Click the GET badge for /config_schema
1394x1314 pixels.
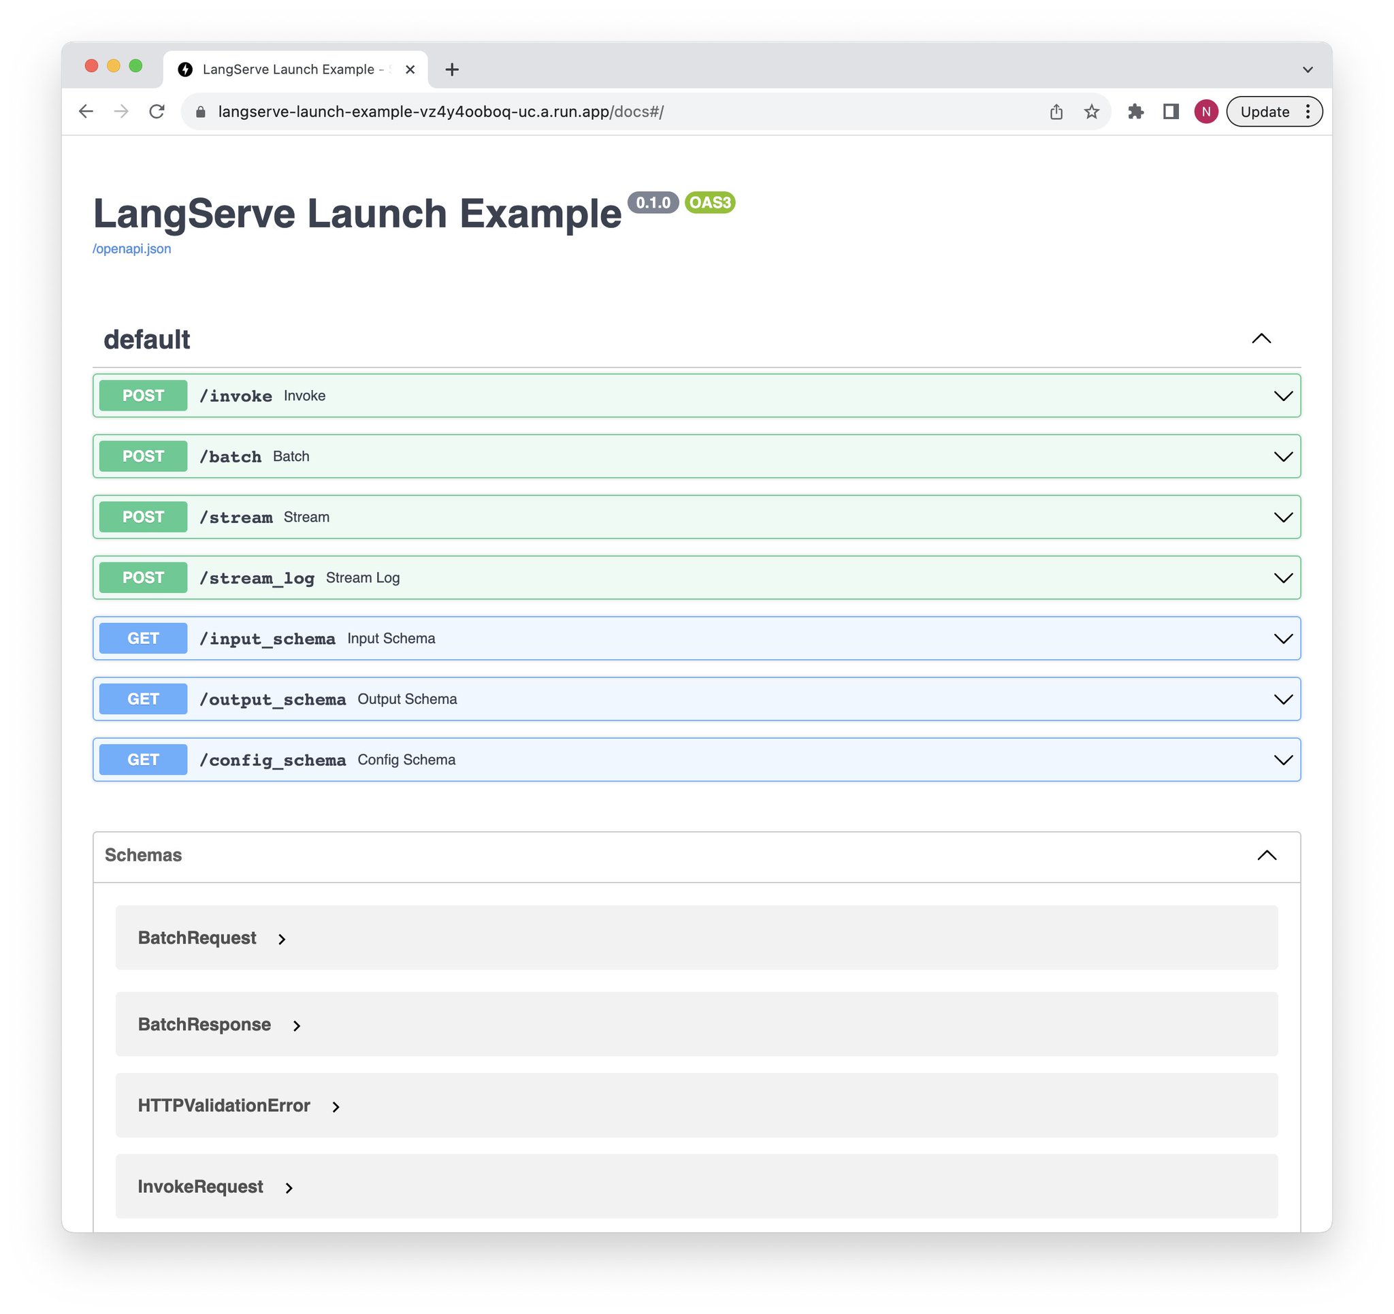pos(143,760)
